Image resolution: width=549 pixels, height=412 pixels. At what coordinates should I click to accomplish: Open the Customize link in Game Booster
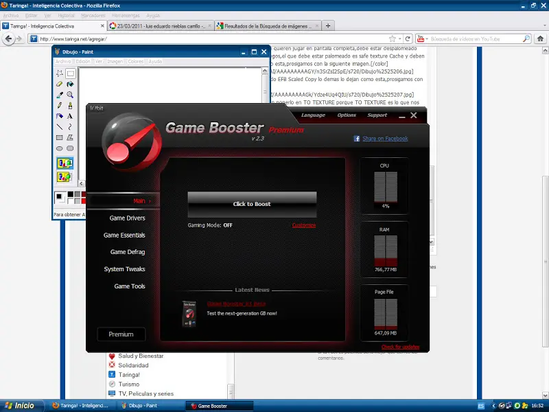[x=304, y=225]
